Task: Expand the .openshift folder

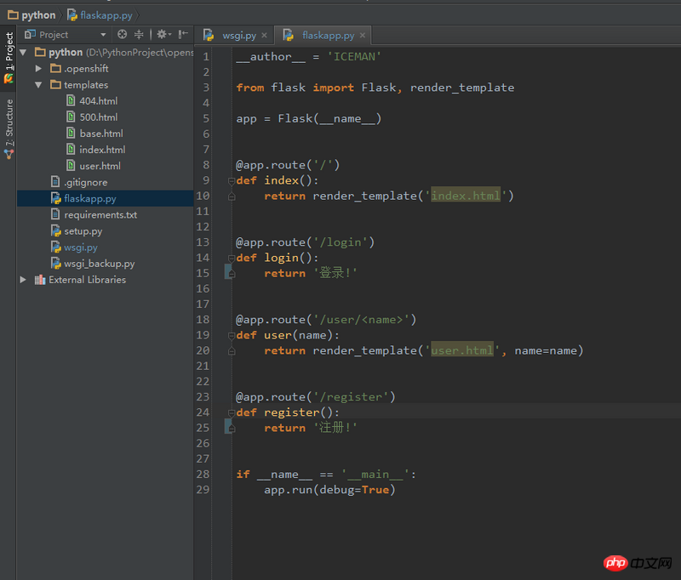Action: click(x=38, y=68)
